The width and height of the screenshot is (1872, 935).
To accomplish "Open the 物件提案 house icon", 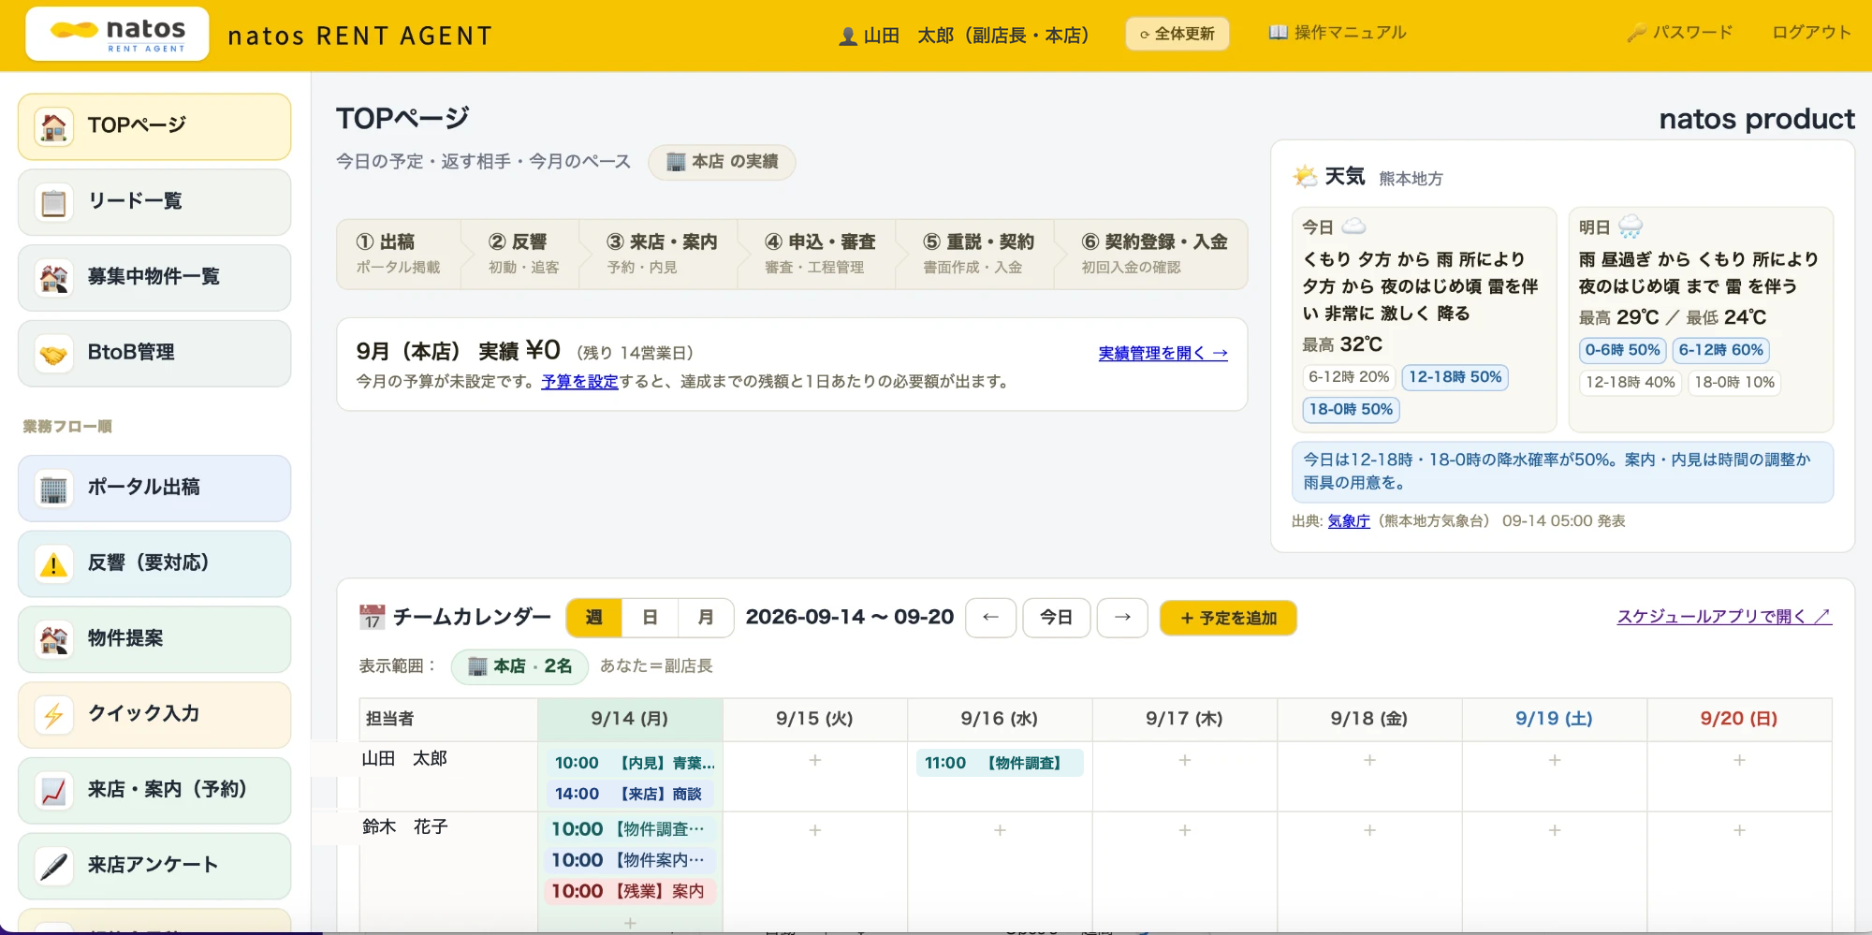I will pos(54,640).
